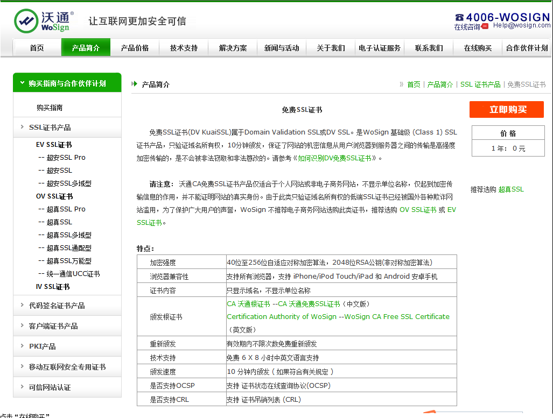This screenshot has height=418, width=553.
Task: Open the CA 沃通根证书 link
Action: 248,304
